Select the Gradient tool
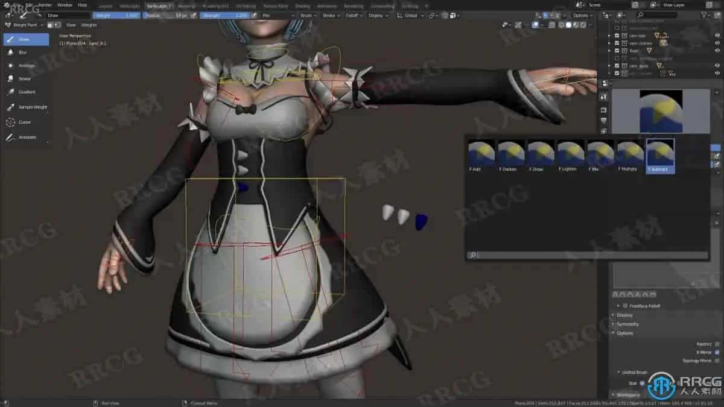The width and height of the screenshot is (724, 407). tap(26, 92)
